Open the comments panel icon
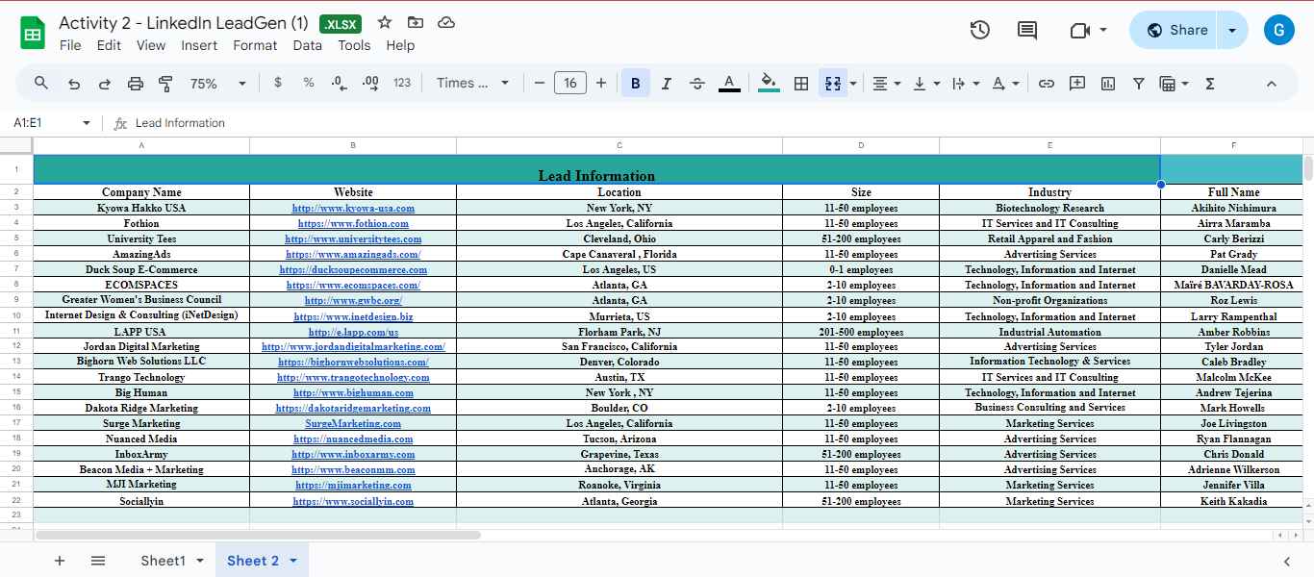 [1027, 30]
